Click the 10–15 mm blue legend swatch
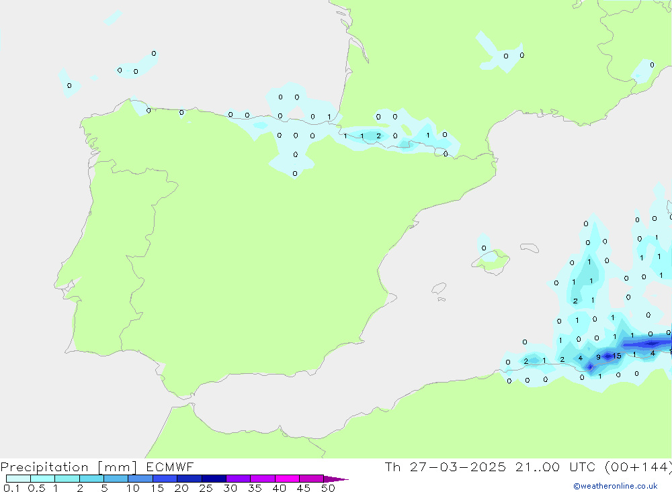Screen dimensions: 672x492 (140, 479)
